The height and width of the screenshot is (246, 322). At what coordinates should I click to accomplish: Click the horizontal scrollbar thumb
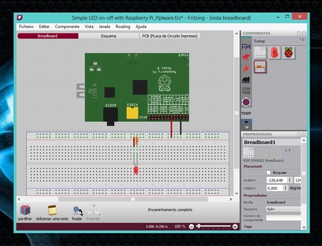(x=133, y=199)
